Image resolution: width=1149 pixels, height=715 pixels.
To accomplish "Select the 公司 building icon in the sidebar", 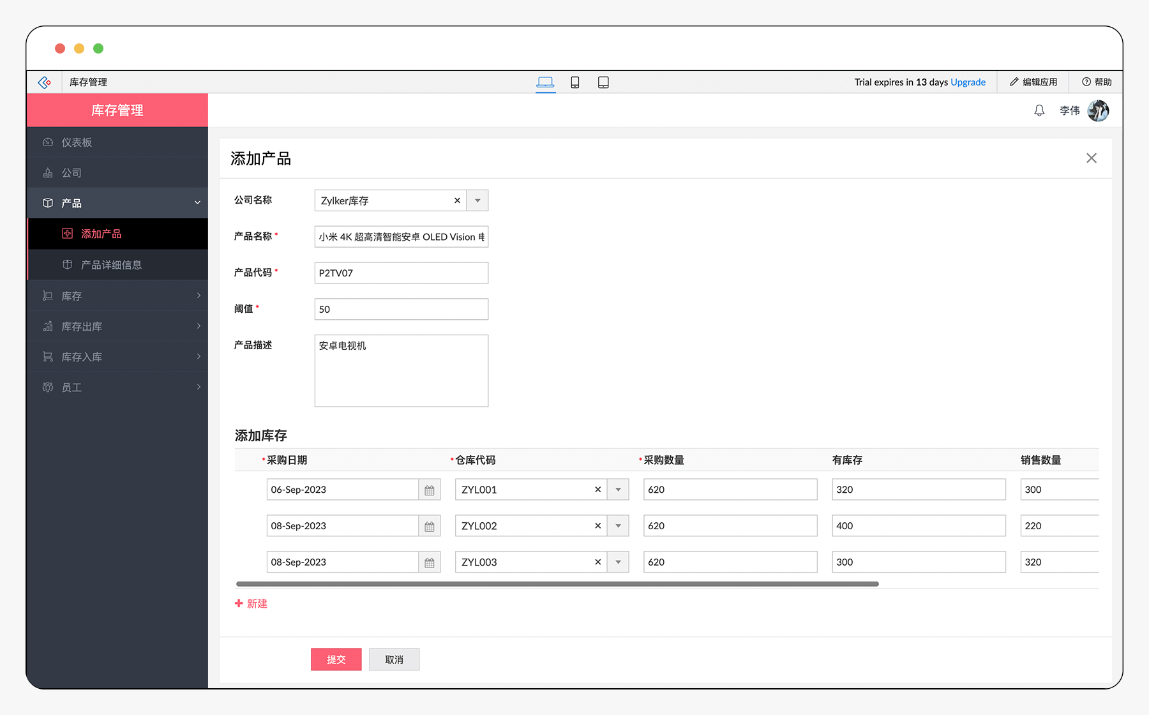I will [x=48, y=172].
